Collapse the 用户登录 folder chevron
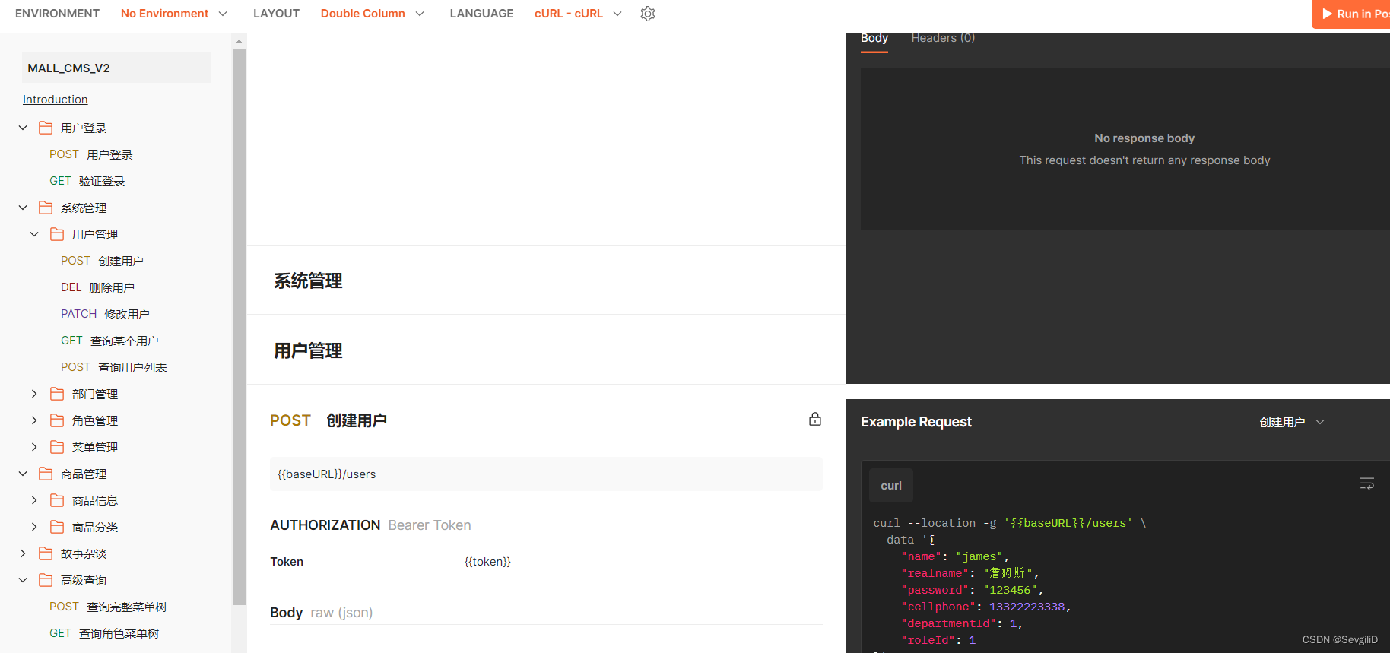1390x653 pixels. click(x=23, y=128)
